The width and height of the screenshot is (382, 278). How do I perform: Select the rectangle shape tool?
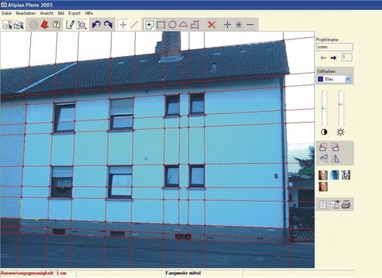[x=161, y=25]
